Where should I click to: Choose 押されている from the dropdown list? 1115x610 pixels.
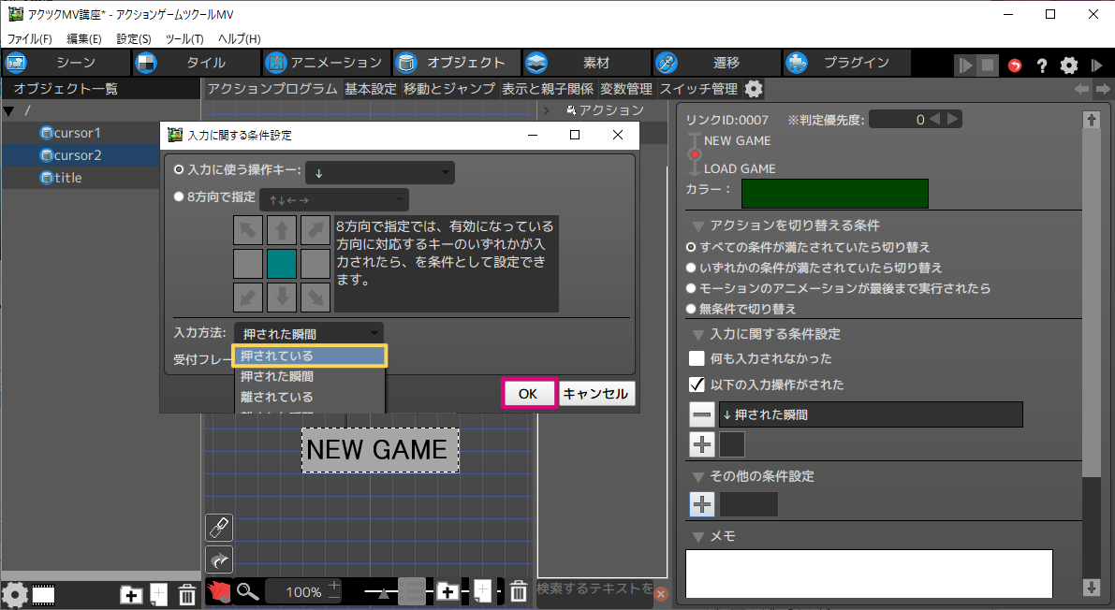pyautogui.click(x=309, y=356)
